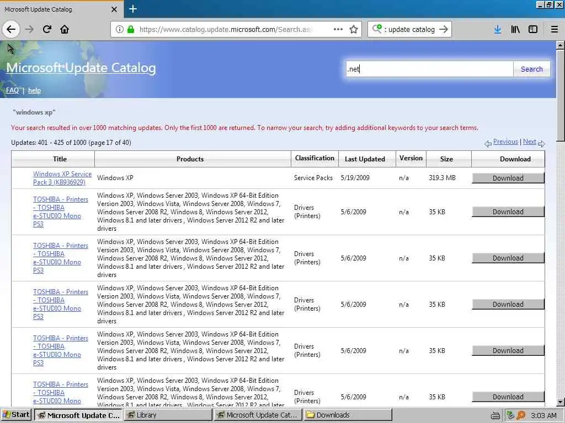Open the Library bookshelf icon
Viewport: 565px width, 423px height.
515,29
